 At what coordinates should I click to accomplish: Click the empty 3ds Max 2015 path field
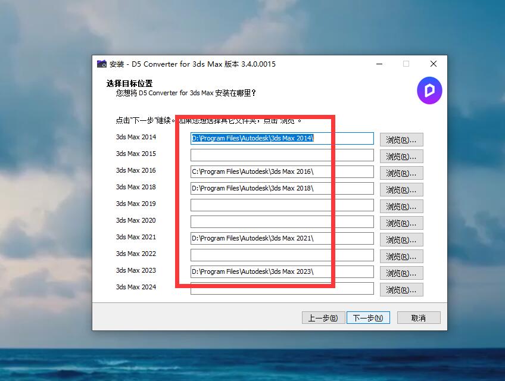(x=282, y=155)
